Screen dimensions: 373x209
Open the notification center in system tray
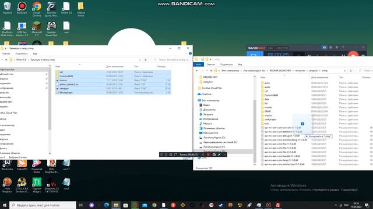pos(367,205)
